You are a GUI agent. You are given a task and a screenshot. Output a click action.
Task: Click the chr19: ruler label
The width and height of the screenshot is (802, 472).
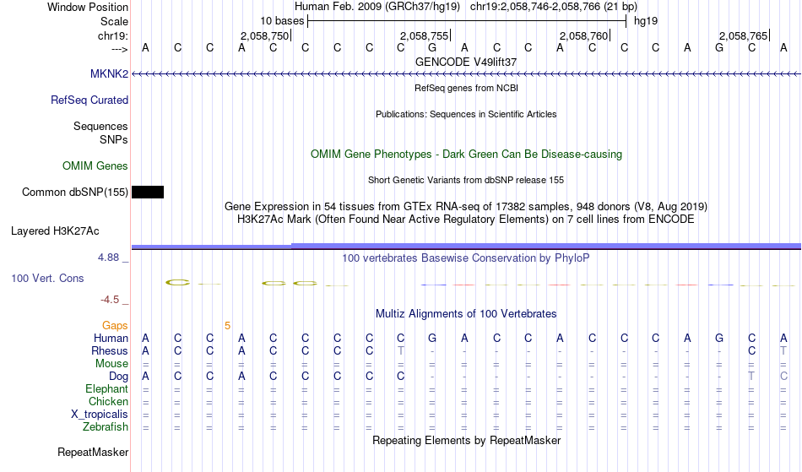coord(113,35)
